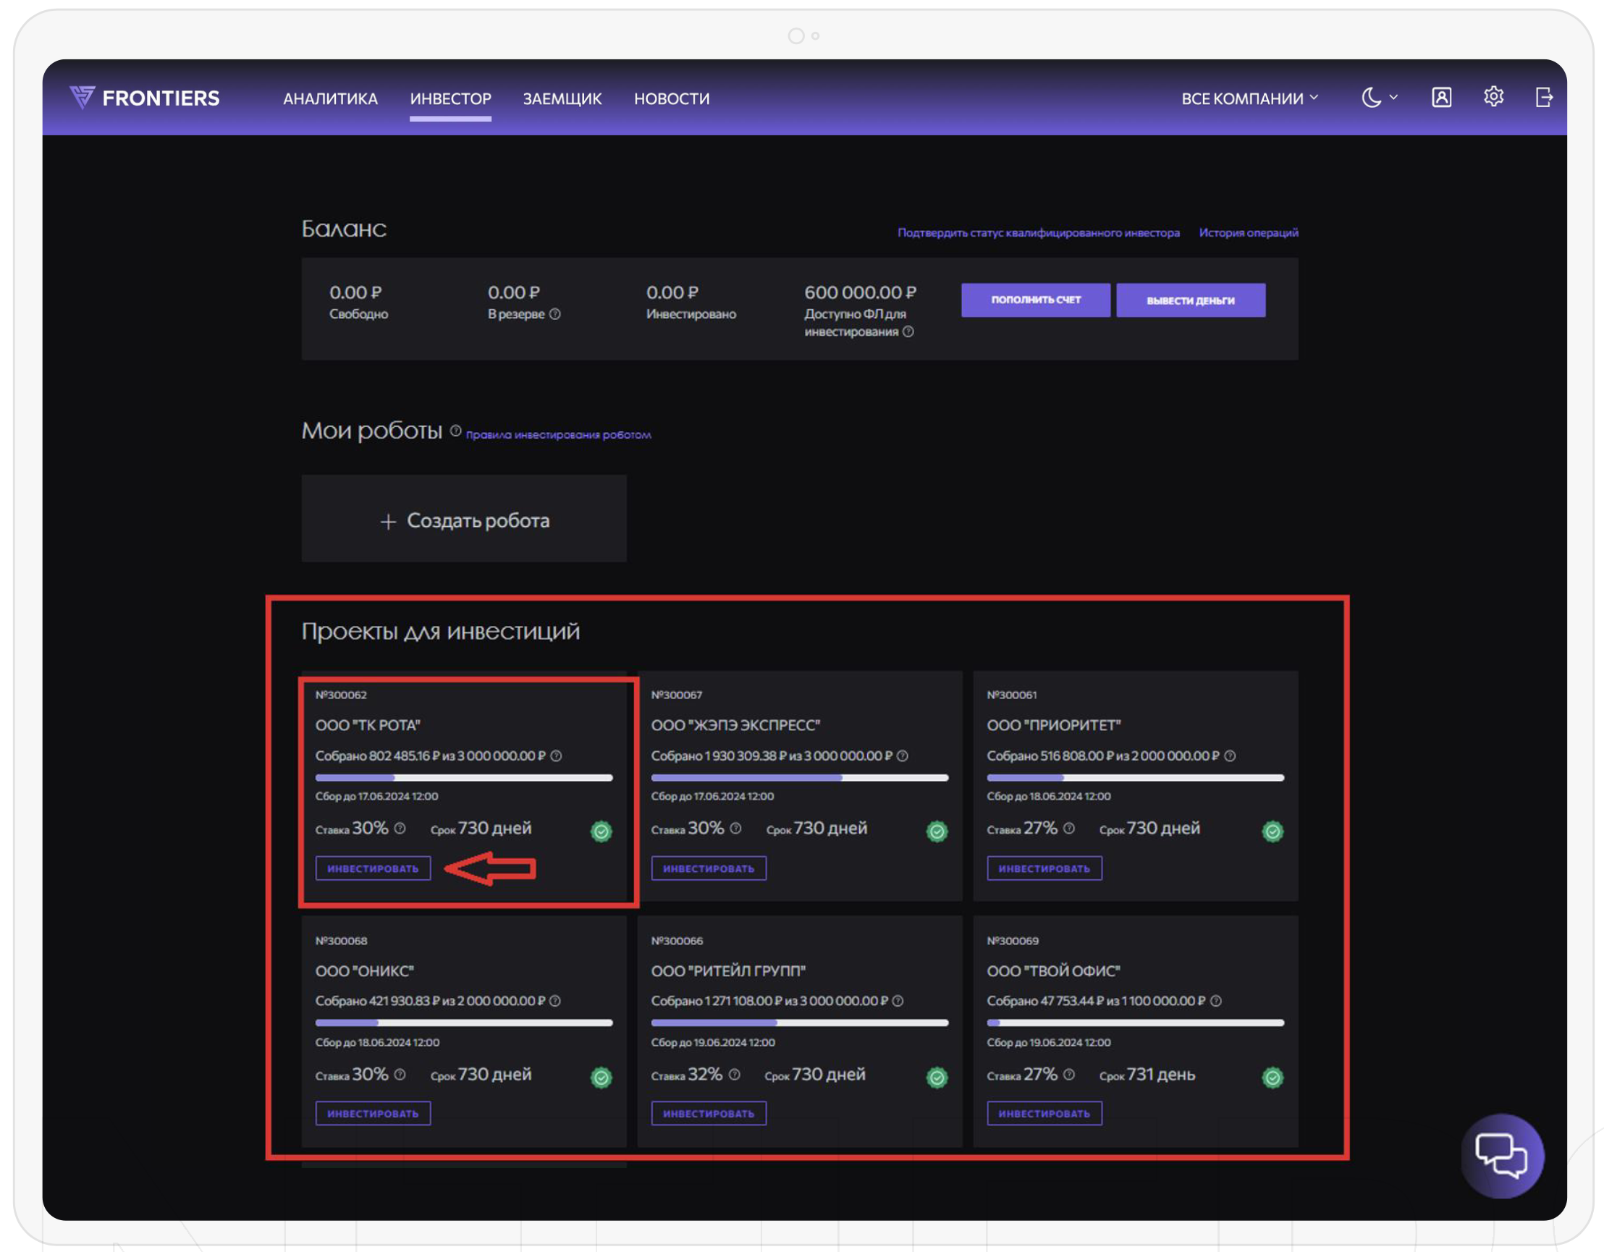This screenshot has width=1604, height=1252.
Task: Click rate info icon on ООО "ОНИКС" card
Action: [x=400, y=1074]
